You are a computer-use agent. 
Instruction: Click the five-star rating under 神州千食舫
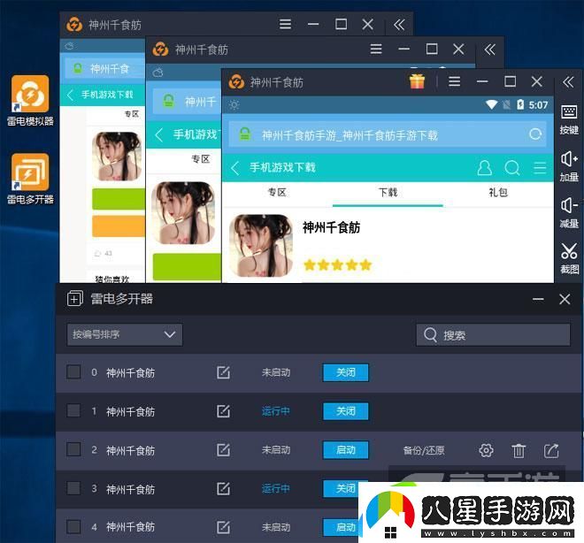coord(337,264)
